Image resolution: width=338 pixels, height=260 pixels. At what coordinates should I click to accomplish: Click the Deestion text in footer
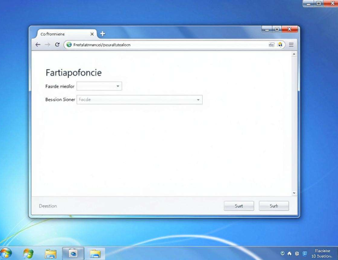click(x=48, y=206)
